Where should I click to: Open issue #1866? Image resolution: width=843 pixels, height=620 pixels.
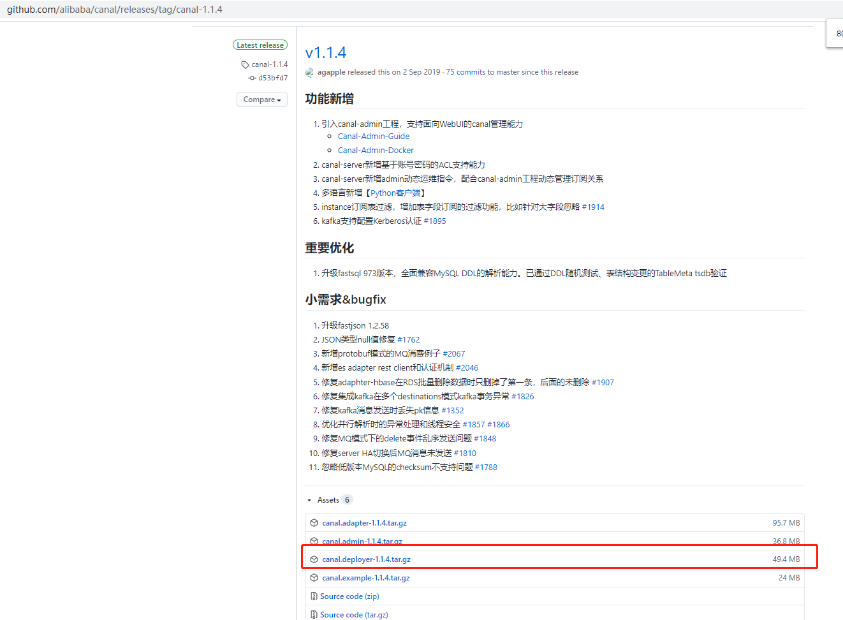click(x=499, y=425)
